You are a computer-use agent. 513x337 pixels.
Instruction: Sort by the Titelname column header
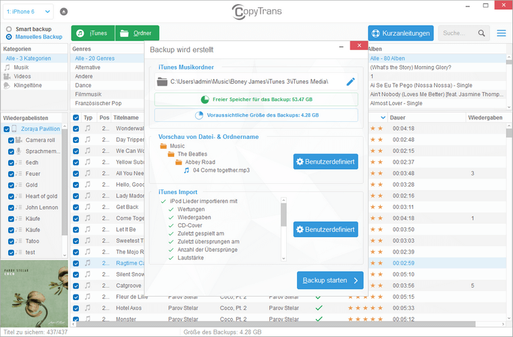[x=126, y=117]
